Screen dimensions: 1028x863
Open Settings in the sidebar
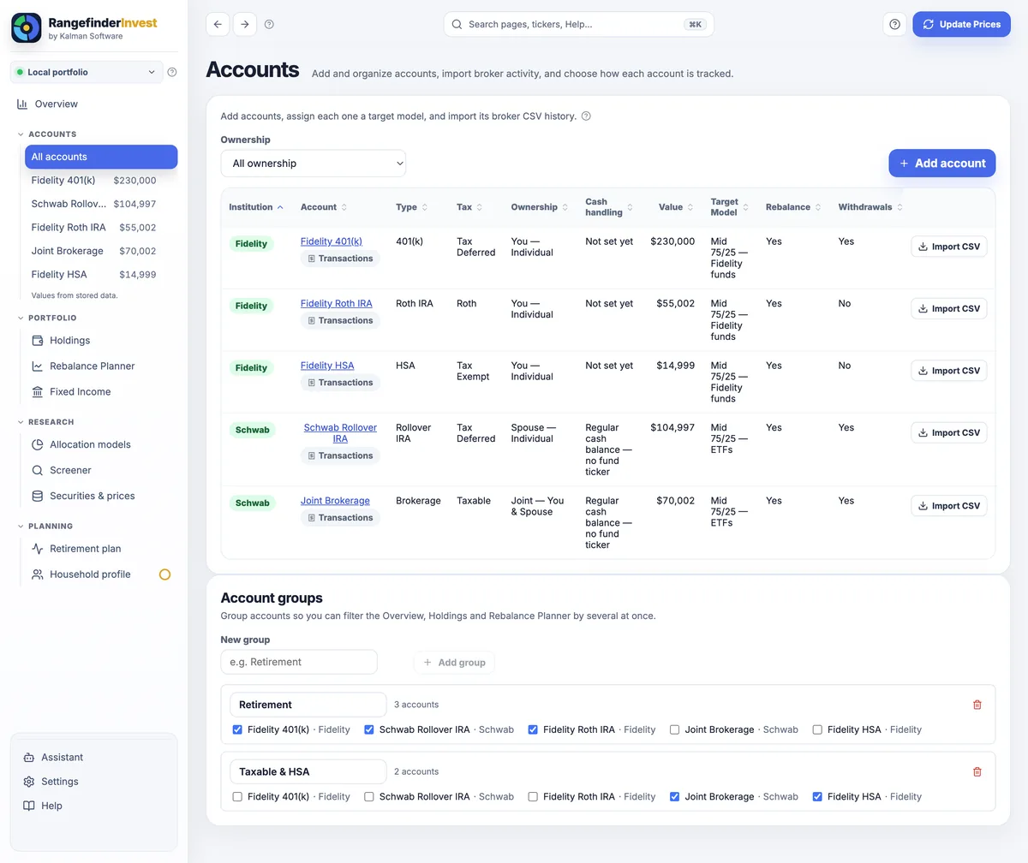tap(94, 782)
